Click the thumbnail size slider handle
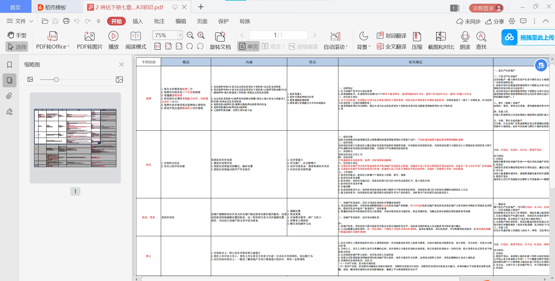555x281 pixels. click(56, 80)
